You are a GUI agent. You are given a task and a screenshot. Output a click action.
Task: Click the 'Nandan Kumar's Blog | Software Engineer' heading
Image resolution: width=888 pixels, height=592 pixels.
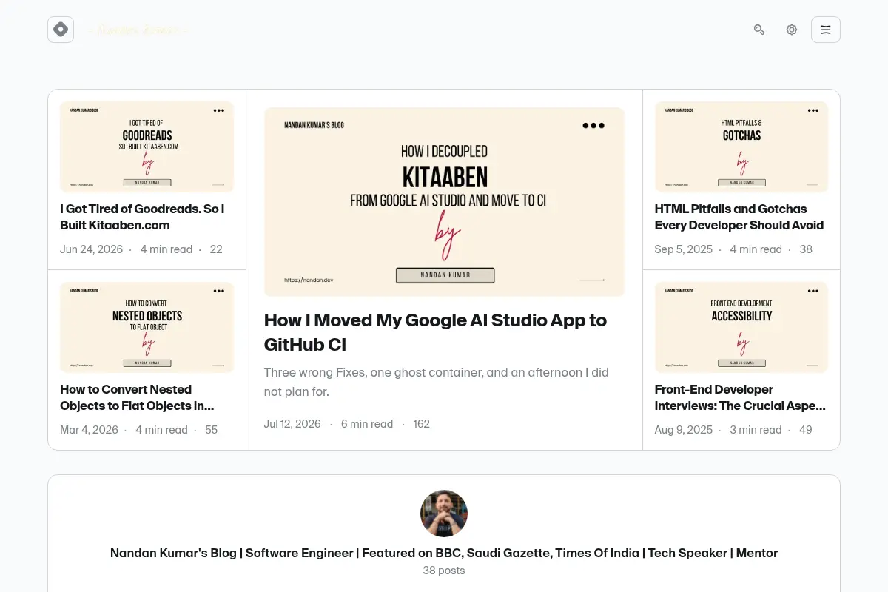[x=444, y=553]
